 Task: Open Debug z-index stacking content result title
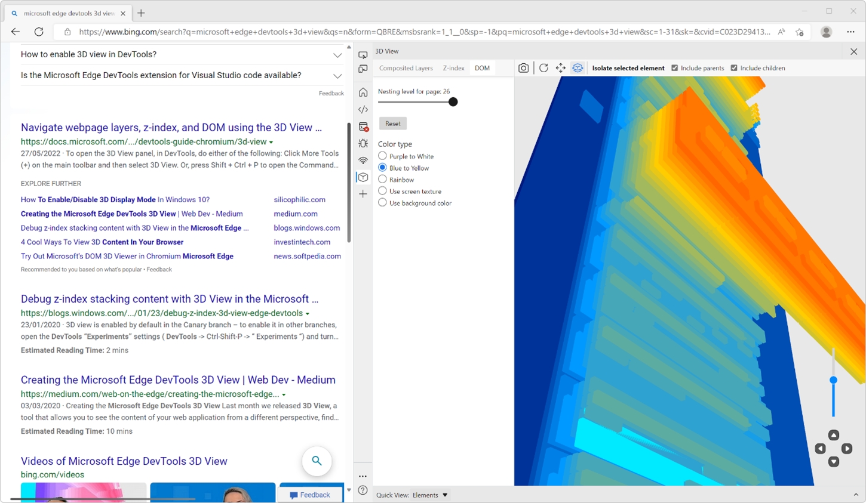(x=170, y=299)
